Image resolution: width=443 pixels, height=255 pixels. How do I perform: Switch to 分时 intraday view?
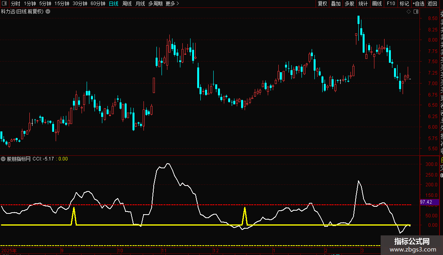click(x=16, y=4)
